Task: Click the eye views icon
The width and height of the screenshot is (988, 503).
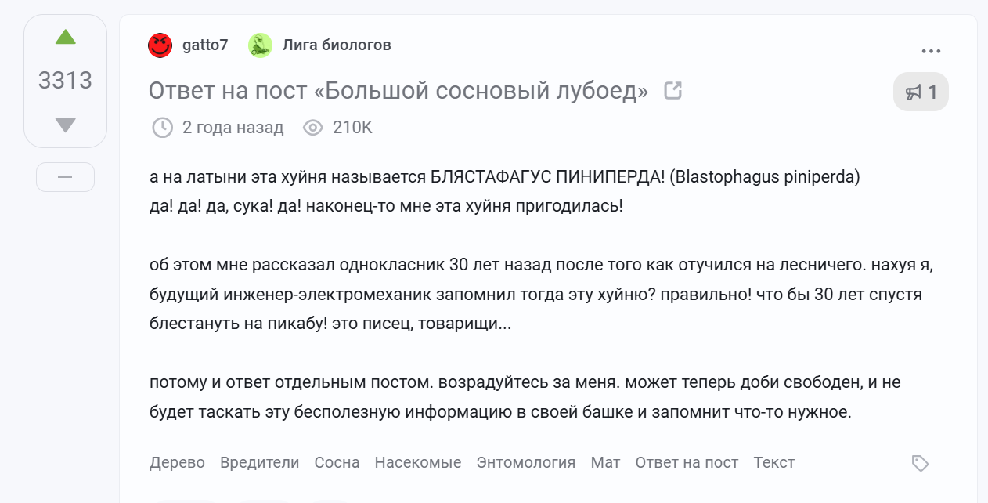Action: pos(313,128)
